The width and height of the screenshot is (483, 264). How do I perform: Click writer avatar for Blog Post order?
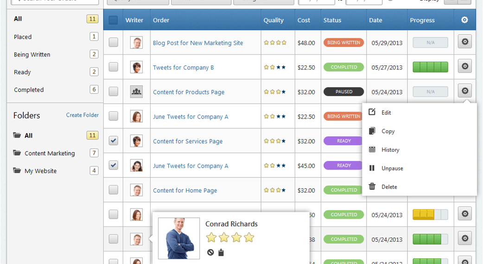coord(136,43)
